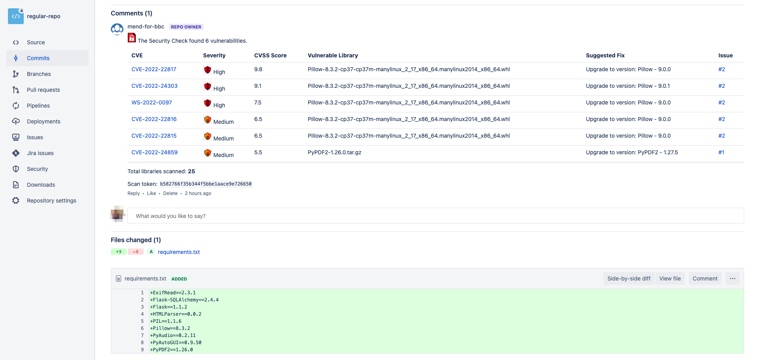This screenshot has height=360, width=760.
Task: Open the Repository settings gear icon
Action: pos(16,201)
